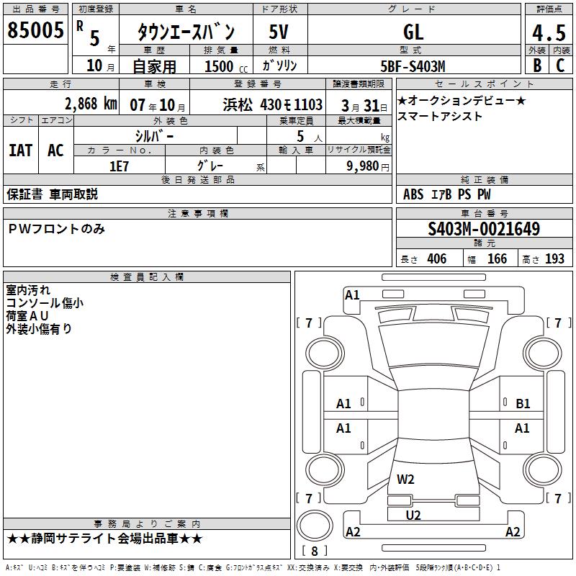Select the chassis number S403M-0021649

[x=484, y=229]
